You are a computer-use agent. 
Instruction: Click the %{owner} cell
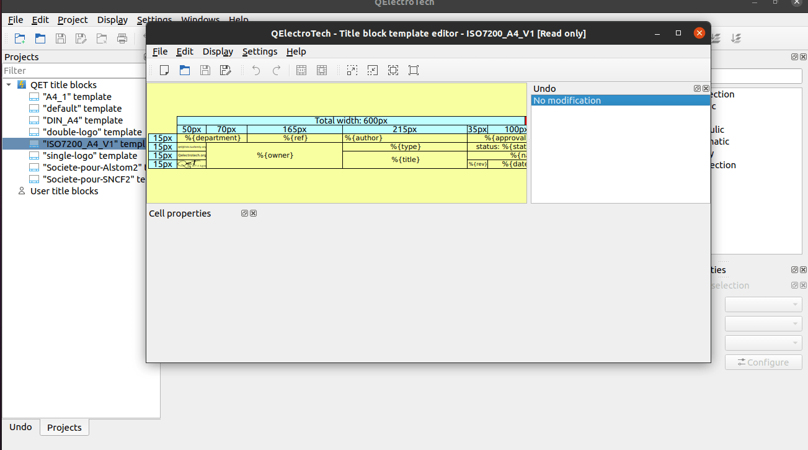(275, 155)
